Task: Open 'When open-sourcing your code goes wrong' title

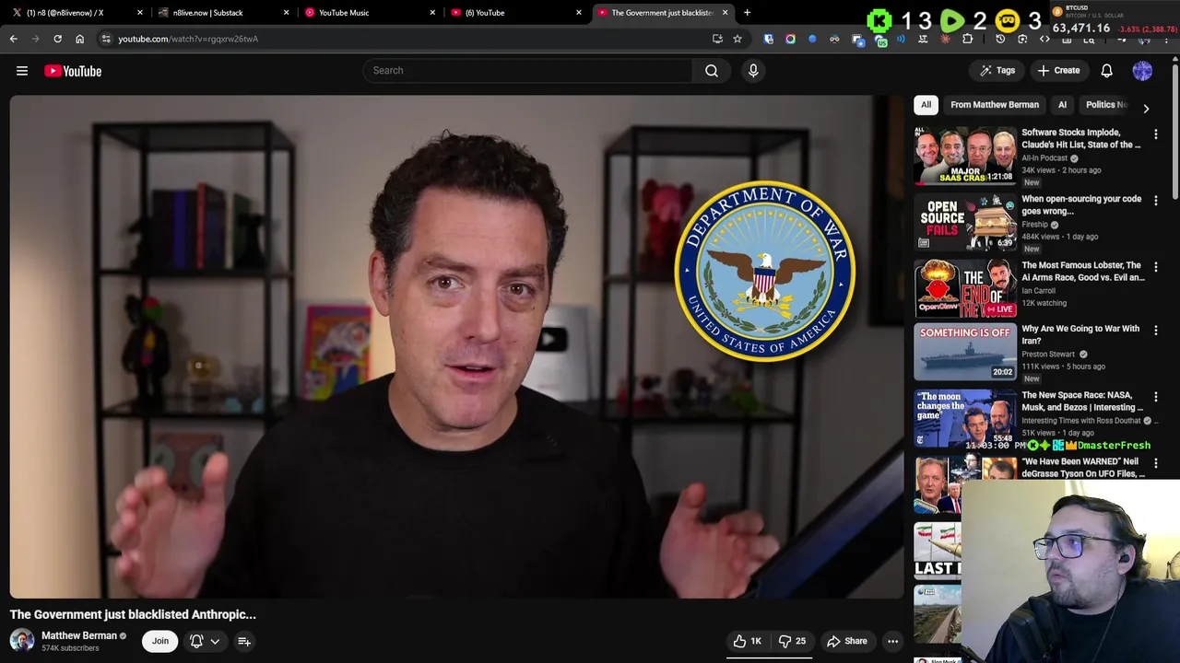Action: 1081,204
